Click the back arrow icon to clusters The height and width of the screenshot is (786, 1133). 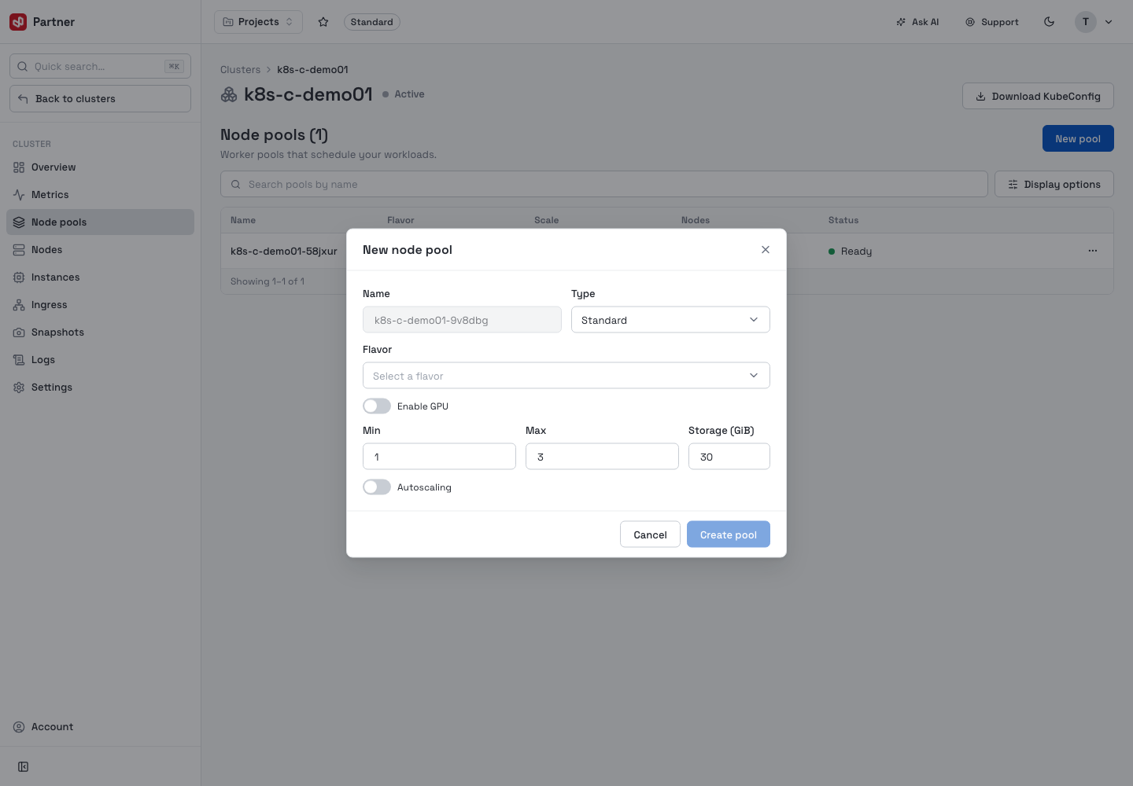coord(23,99)
